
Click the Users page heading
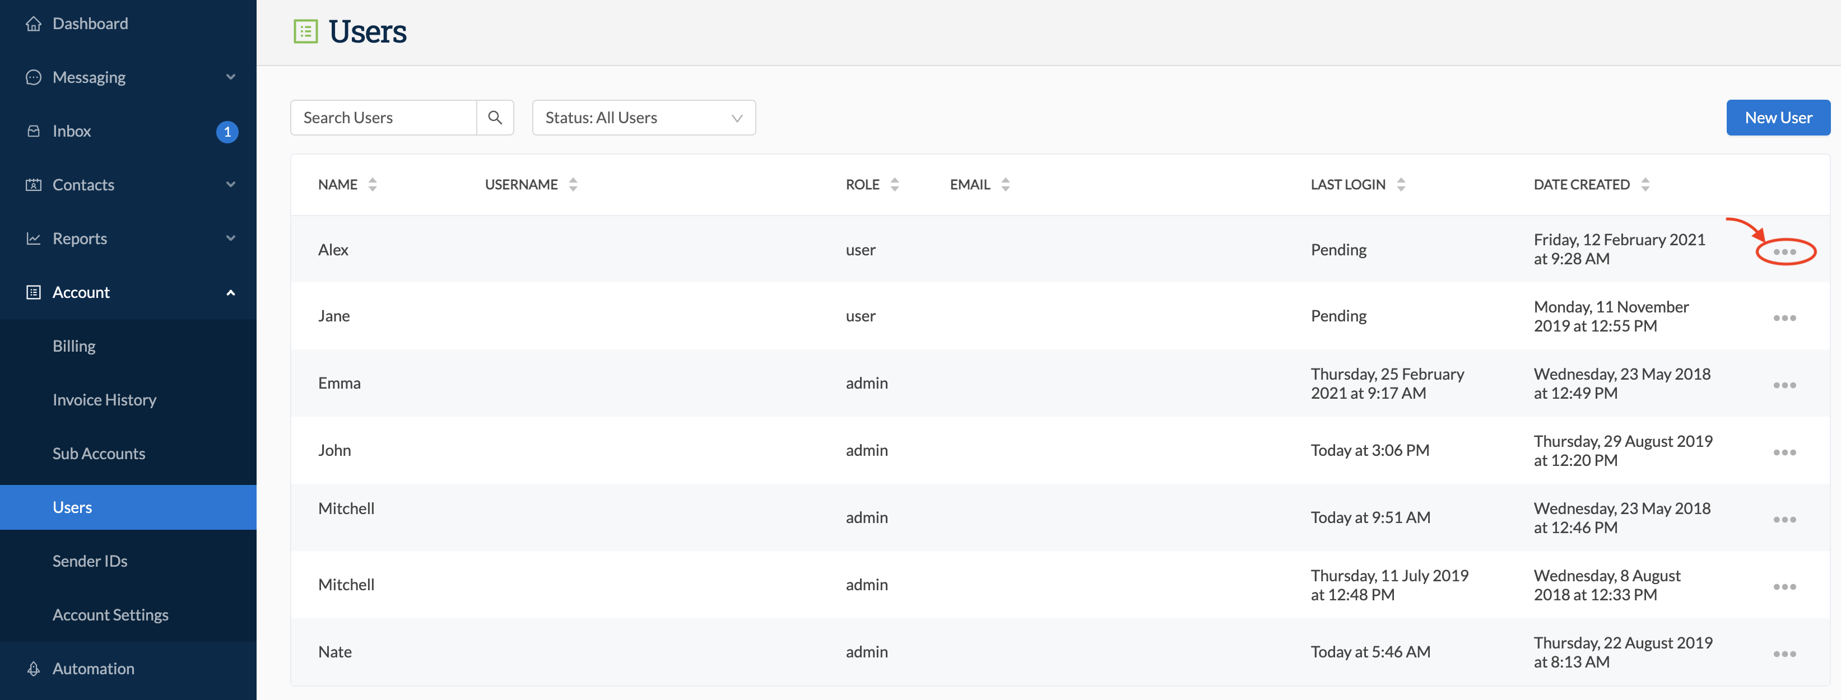(368, 31)
